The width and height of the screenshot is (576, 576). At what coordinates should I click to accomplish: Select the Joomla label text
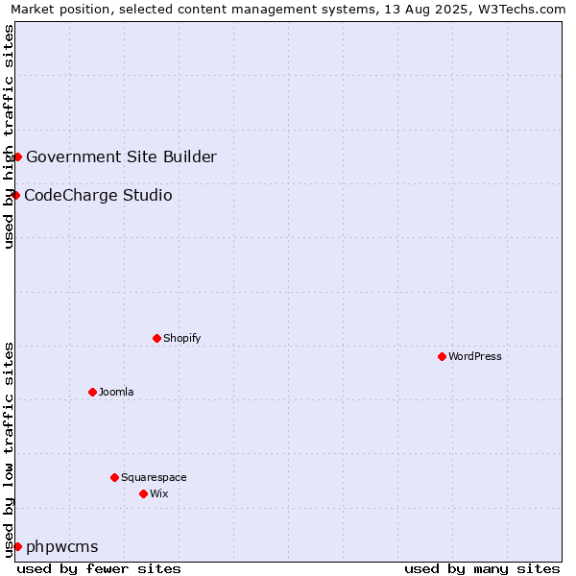click(116, 392)
